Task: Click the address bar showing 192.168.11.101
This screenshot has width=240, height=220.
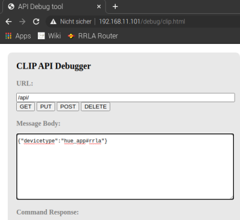Action: 142,22
